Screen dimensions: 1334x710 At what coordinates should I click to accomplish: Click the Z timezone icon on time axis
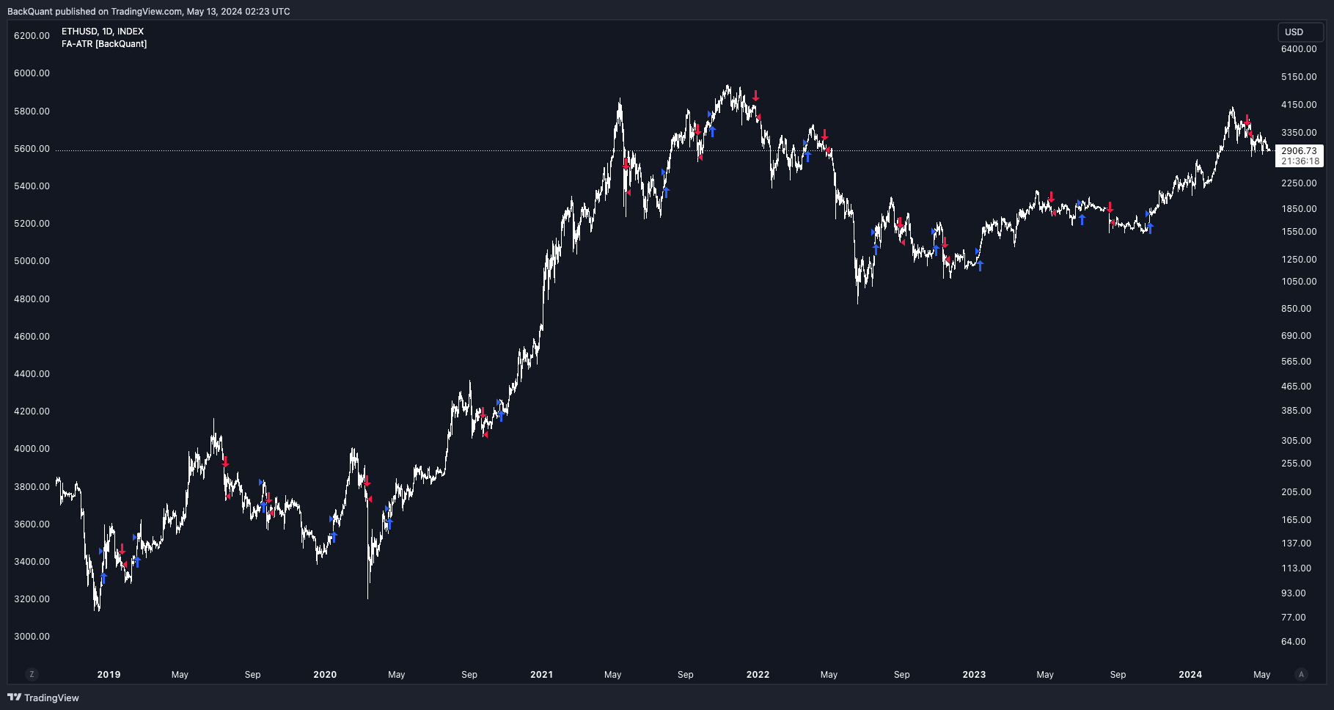(x=31, y=674)
